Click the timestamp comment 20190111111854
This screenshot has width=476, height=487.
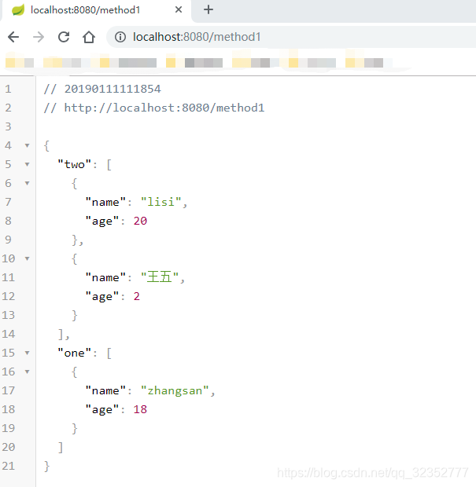coord(113,89)
